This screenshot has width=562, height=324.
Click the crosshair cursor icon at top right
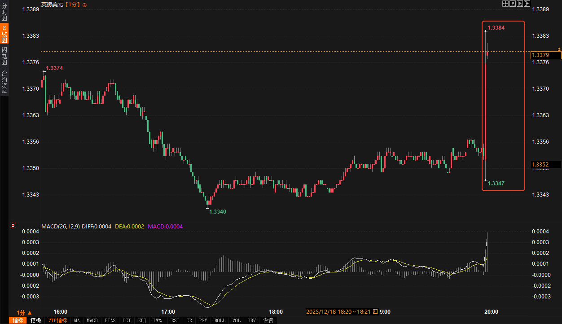(x=505, y=4)
